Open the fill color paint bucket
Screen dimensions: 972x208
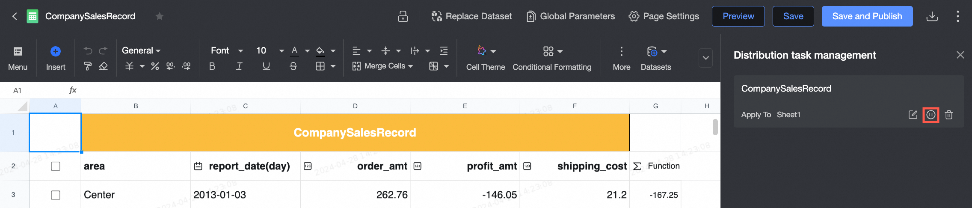pyautogui.click(x=320, y=51)
